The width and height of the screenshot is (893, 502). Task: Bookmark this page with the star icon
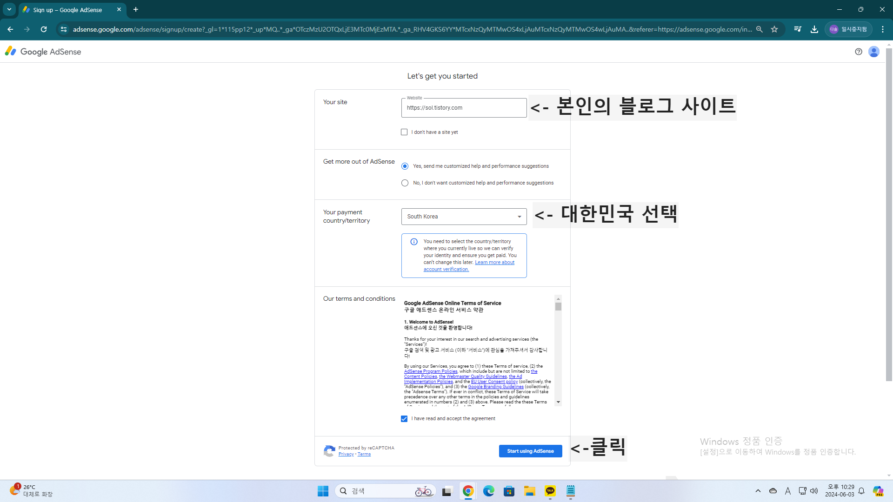(x=774, y=29)
